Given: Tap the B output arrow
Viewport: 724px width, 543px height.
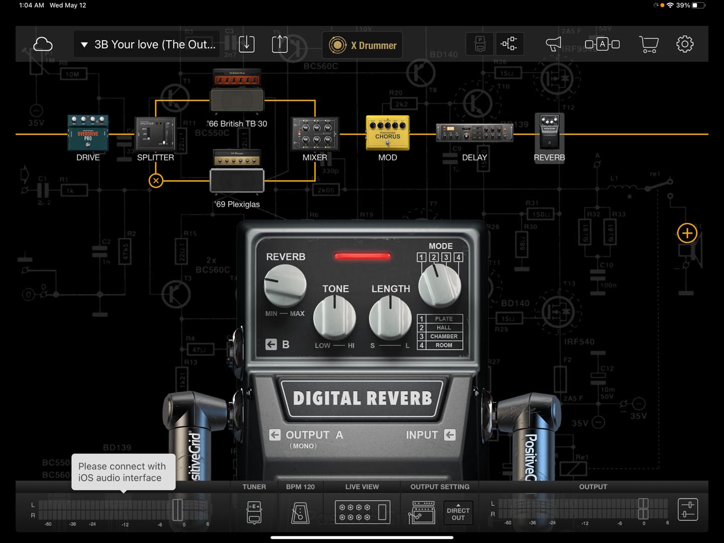Looking at the screenshot, I should pyautogui.click(x=271, y=344).
